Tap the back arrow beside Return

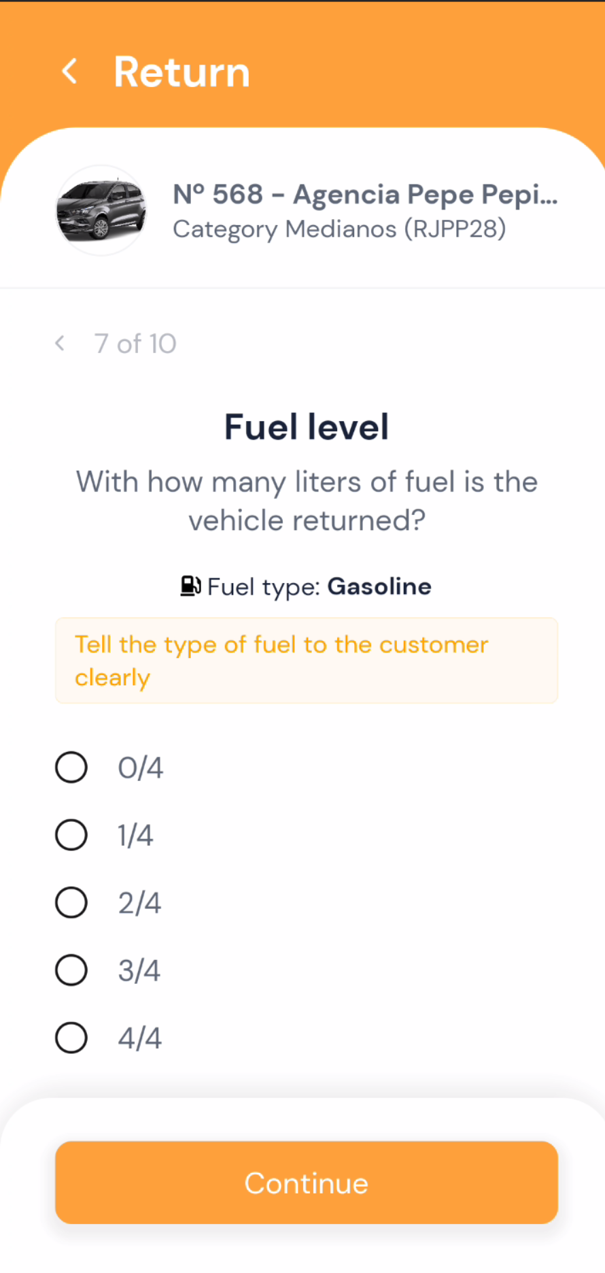pos(69,71)
